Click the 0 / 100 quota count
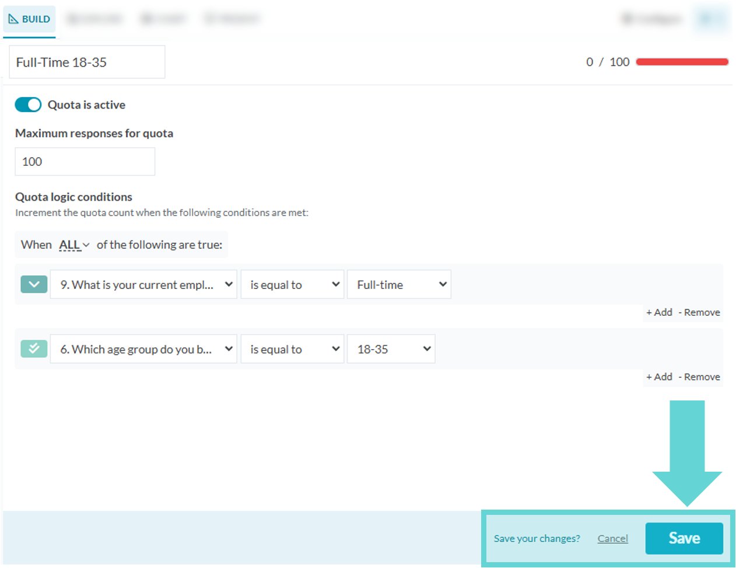The width and height of the screenshot is (736, 568). [x=608, y=62]
